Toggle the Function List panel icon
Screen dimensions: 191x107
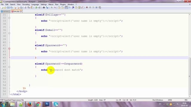point(82,7)
